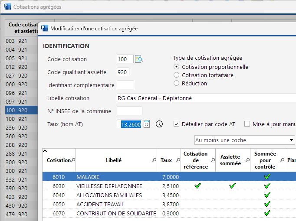Viewport: 296px width, 221px height.
Task: Click the Identifiant complémentaire input field
Action: (x=125, y=85)
